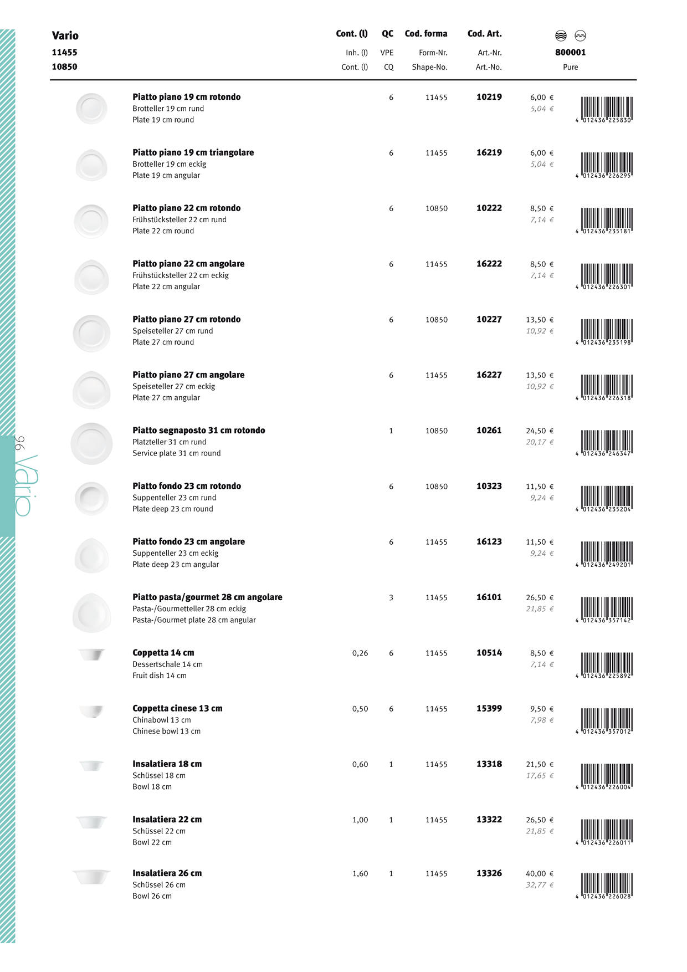Click the Coppetta 14 cm bowl image
This screenshot has height=972, width=687.
[92, 654]
